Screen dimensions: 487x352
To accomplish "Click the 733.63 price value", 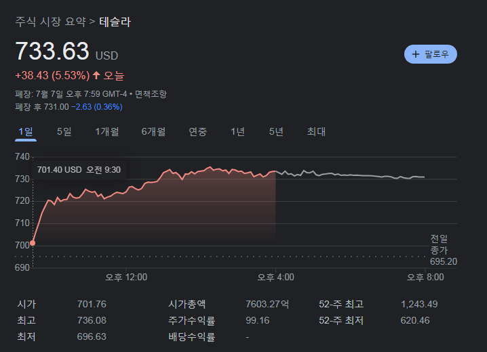I will (x=52, y=51).
